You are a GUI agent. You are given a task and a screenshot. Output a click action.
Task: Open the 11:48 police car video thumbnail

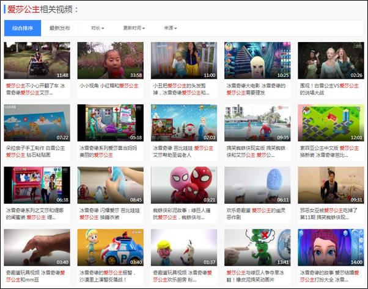coord(37,60)
